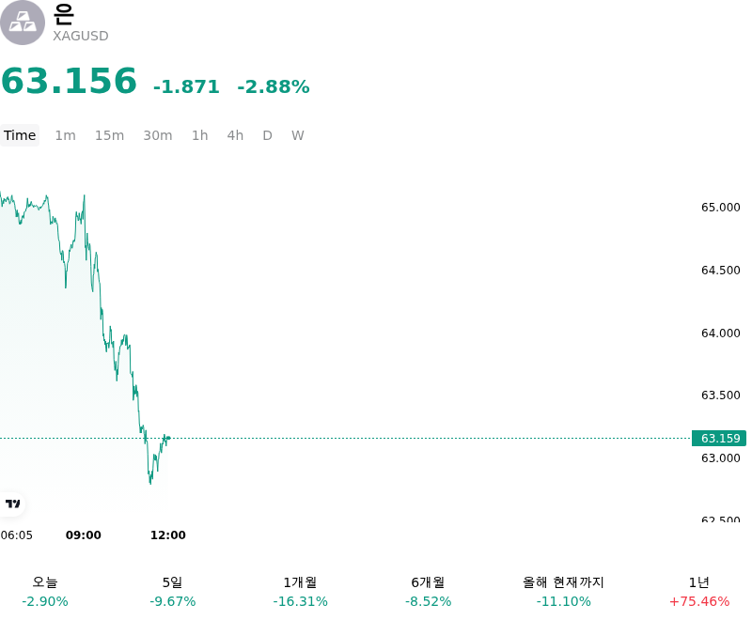Show today's range 오늘 -2.90%
The height and width of the screenshot is (620, 752).
pyautogui.click(x=45, y=591)
